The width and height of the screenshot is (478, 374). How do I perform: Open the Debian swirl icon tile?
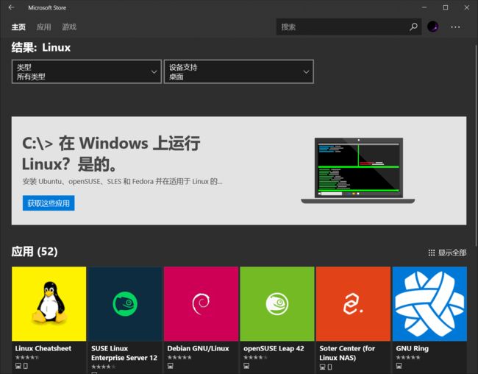point(201,304)
